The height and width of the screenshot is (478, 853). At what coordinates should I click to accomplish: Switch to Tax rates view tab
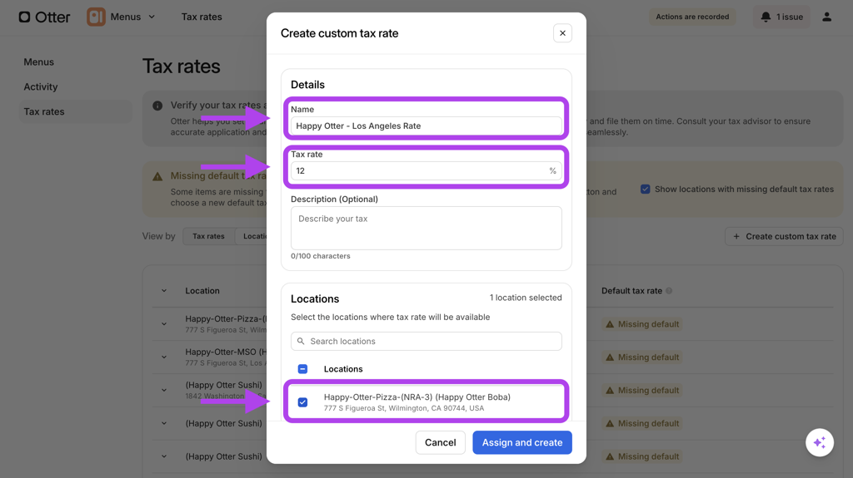pos(208,236)
